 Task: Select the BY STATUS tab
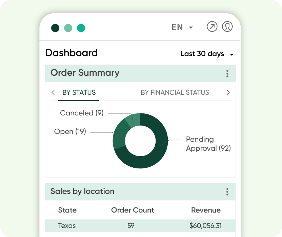pos(79,92)
